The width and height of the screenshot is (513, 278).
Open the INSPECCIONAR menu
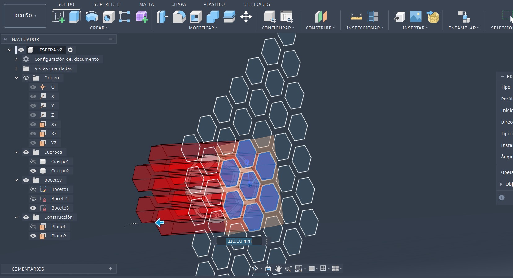click(365, 28)
